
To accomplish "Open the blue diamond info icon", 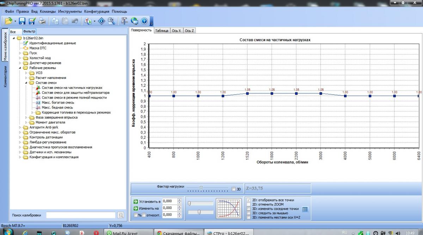I will point(102,21).
